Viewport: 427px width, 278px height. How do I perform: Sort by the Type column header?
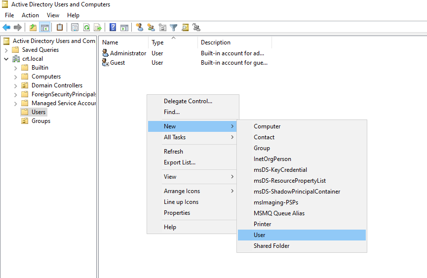click(173, 42)
